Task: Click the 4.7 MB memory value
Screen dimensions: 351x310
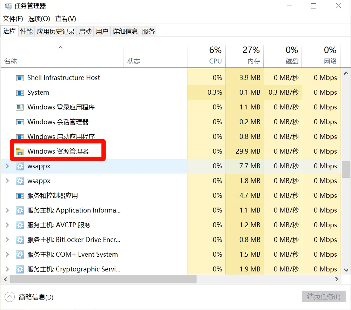Action: (x=250, y=196)
